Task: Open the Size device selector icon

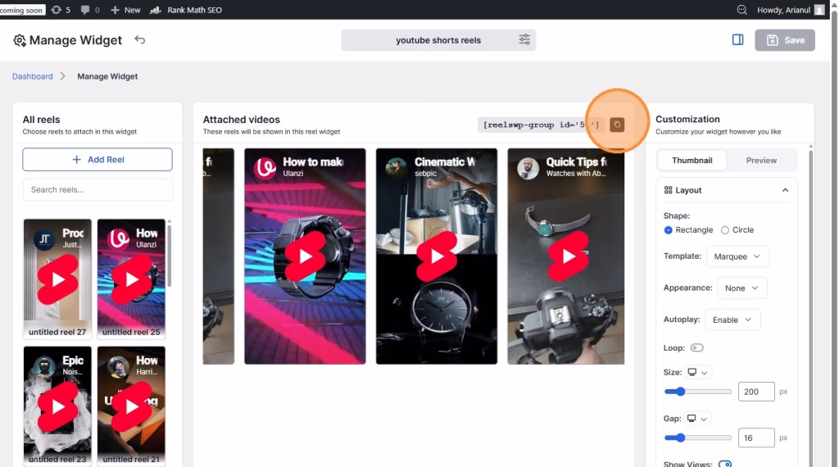Action: tap(698, 372)
